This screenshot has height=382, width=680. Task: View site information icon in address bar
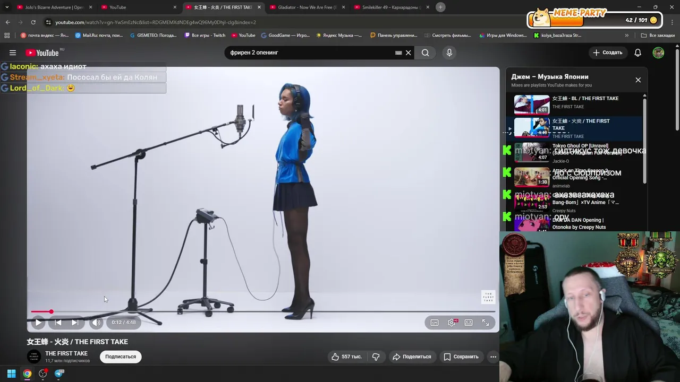[48, 22]
